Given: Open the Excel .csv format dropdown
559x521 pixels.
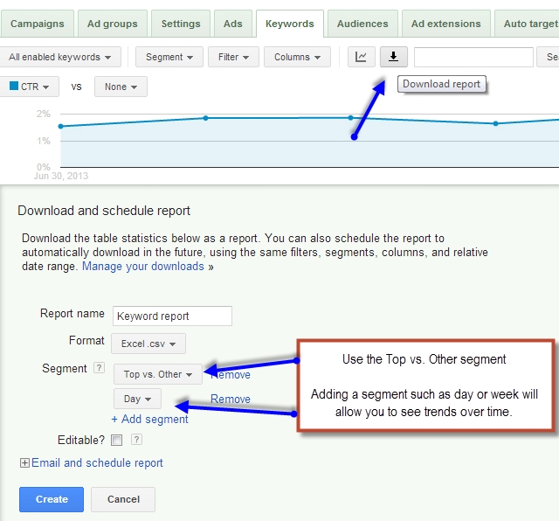Looking at the screenshot, I should (x=148, y=344).
